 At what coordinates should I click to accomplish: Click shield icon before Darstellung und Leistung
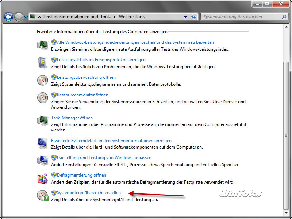click(x=54, y=158)
